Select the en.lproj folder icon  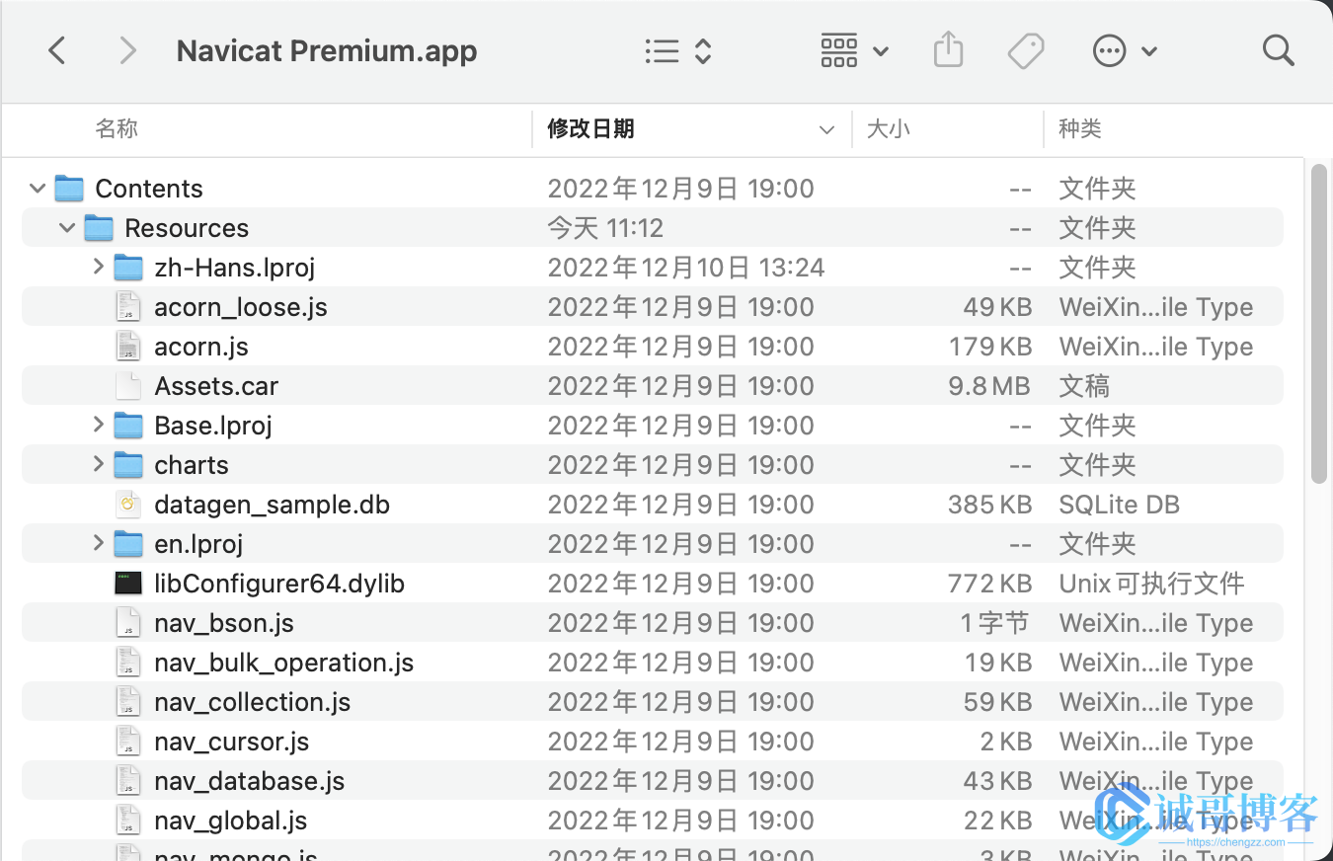(128, 543)
